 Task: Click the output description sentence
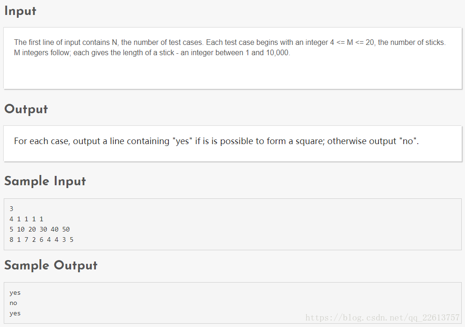(x=216, y=141)
